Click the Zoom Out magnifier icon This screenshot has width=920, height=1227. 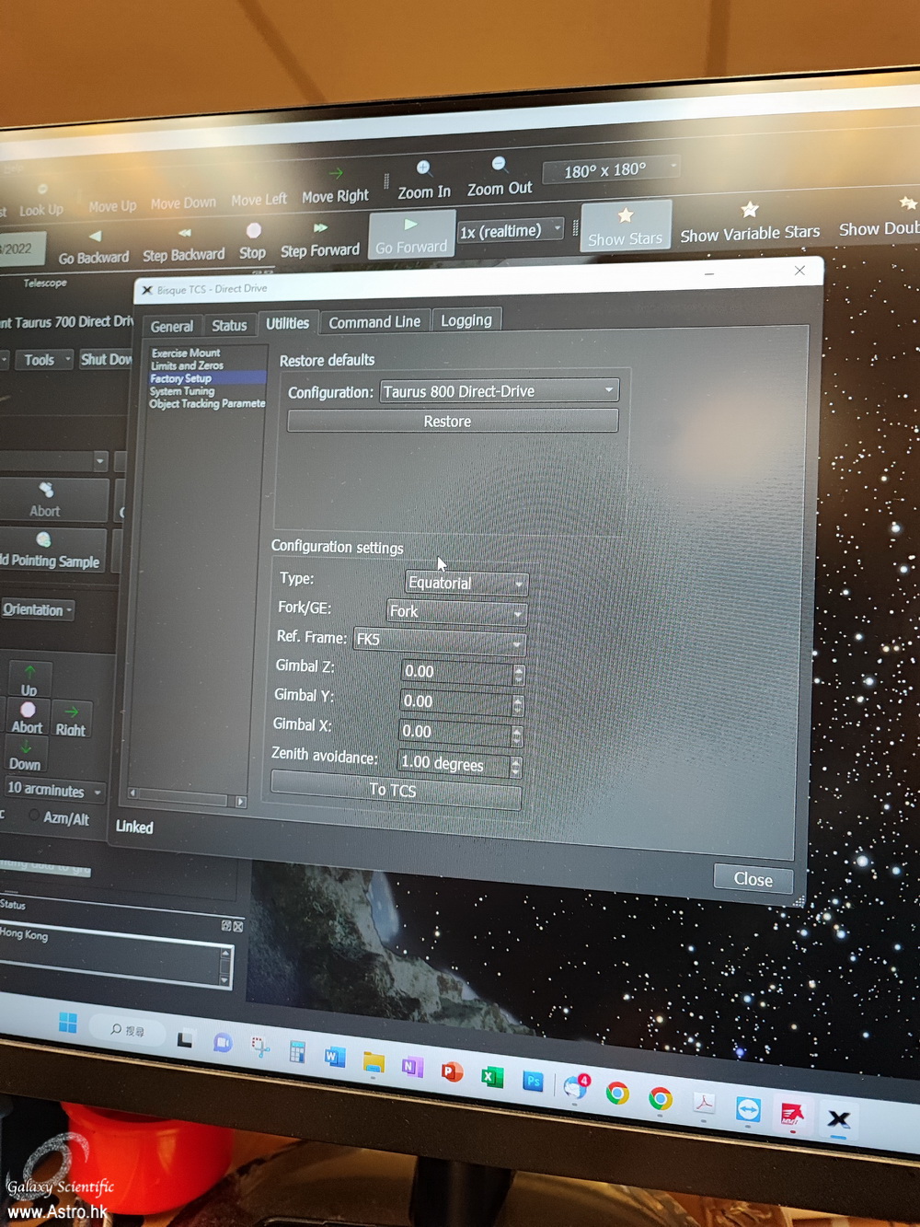click(499, 165)
